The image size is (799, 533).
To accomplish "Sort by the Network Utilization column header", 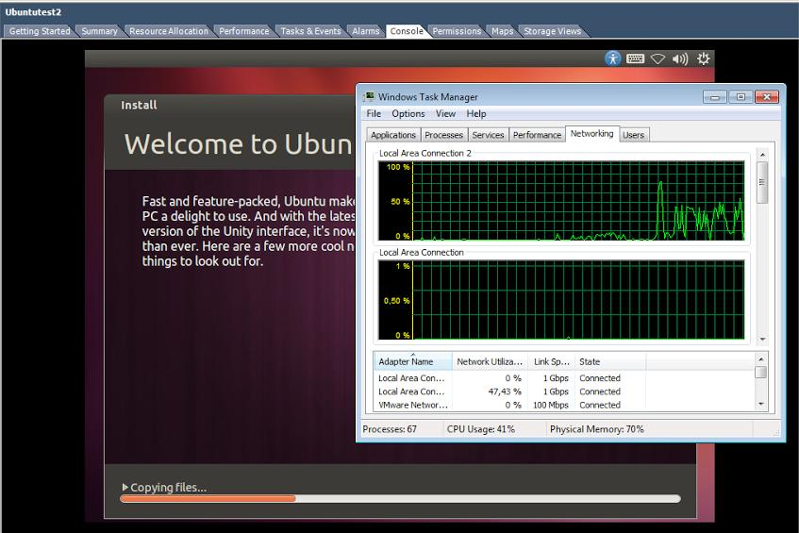I will (x=490, y=361).
